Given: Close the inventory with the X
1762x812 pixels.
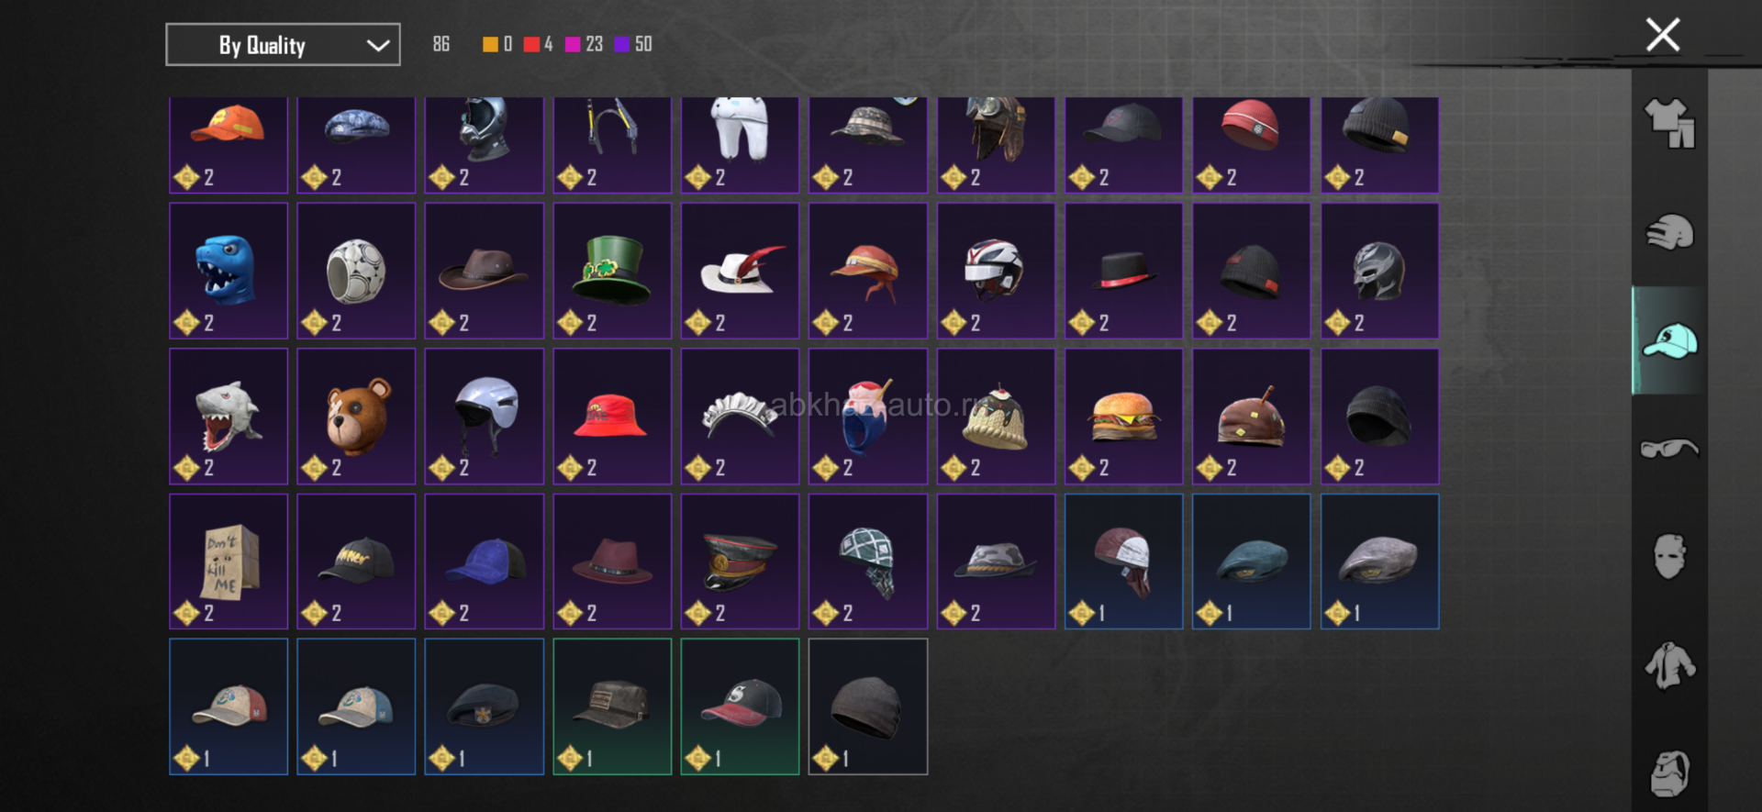Looking at the screenshot, I should [x=1663, y=35].
